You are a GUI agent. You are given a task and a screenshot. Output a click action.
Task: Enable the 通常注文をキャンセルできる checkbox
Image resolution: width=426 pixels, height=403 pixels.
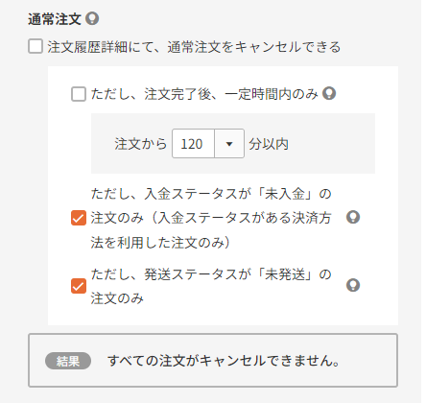point(35,47)
